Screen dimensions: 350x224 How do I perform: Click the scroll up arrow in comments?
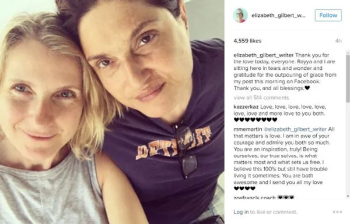tap(348, 53)
